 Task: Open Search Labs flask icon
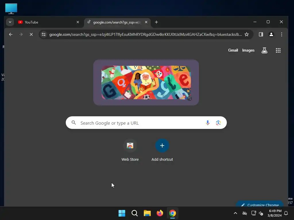264,50
